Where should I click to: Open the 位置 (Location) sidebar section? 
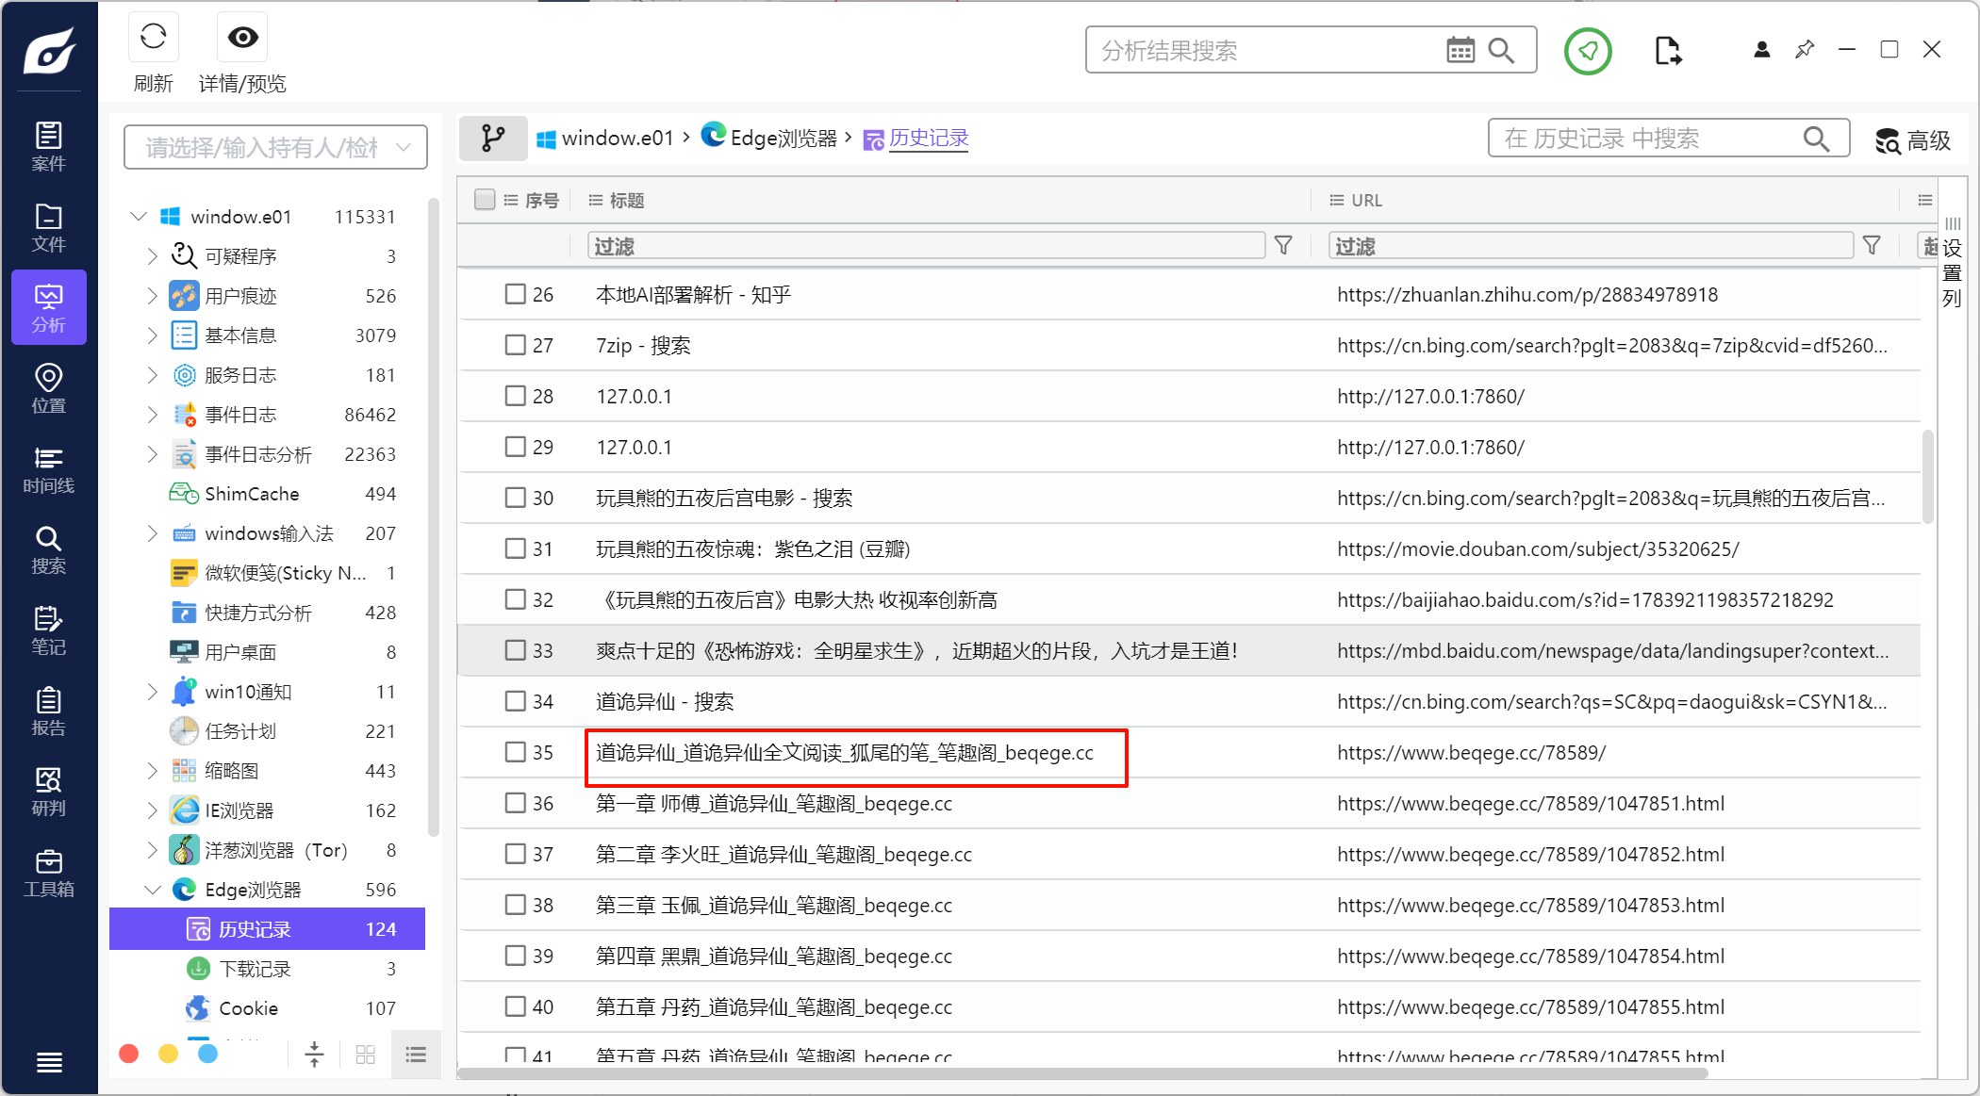(x=49, y=389)
